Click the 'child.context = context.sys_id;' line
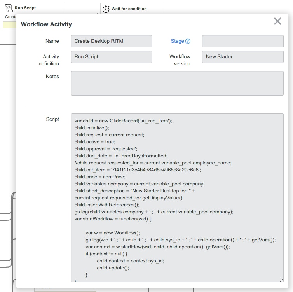 coord(131,261)
